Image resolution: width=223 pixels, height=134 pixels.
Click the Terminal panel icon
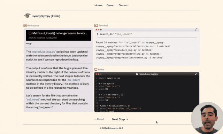point(96,25)
